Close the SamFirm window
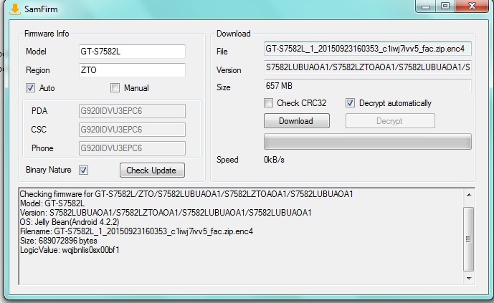The image size is (494, 303). pos(470,6)
